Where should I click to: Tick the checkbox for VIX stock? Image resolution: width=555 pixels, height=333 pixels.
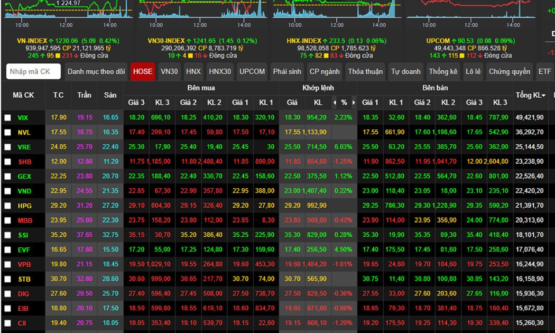(7, 118)
